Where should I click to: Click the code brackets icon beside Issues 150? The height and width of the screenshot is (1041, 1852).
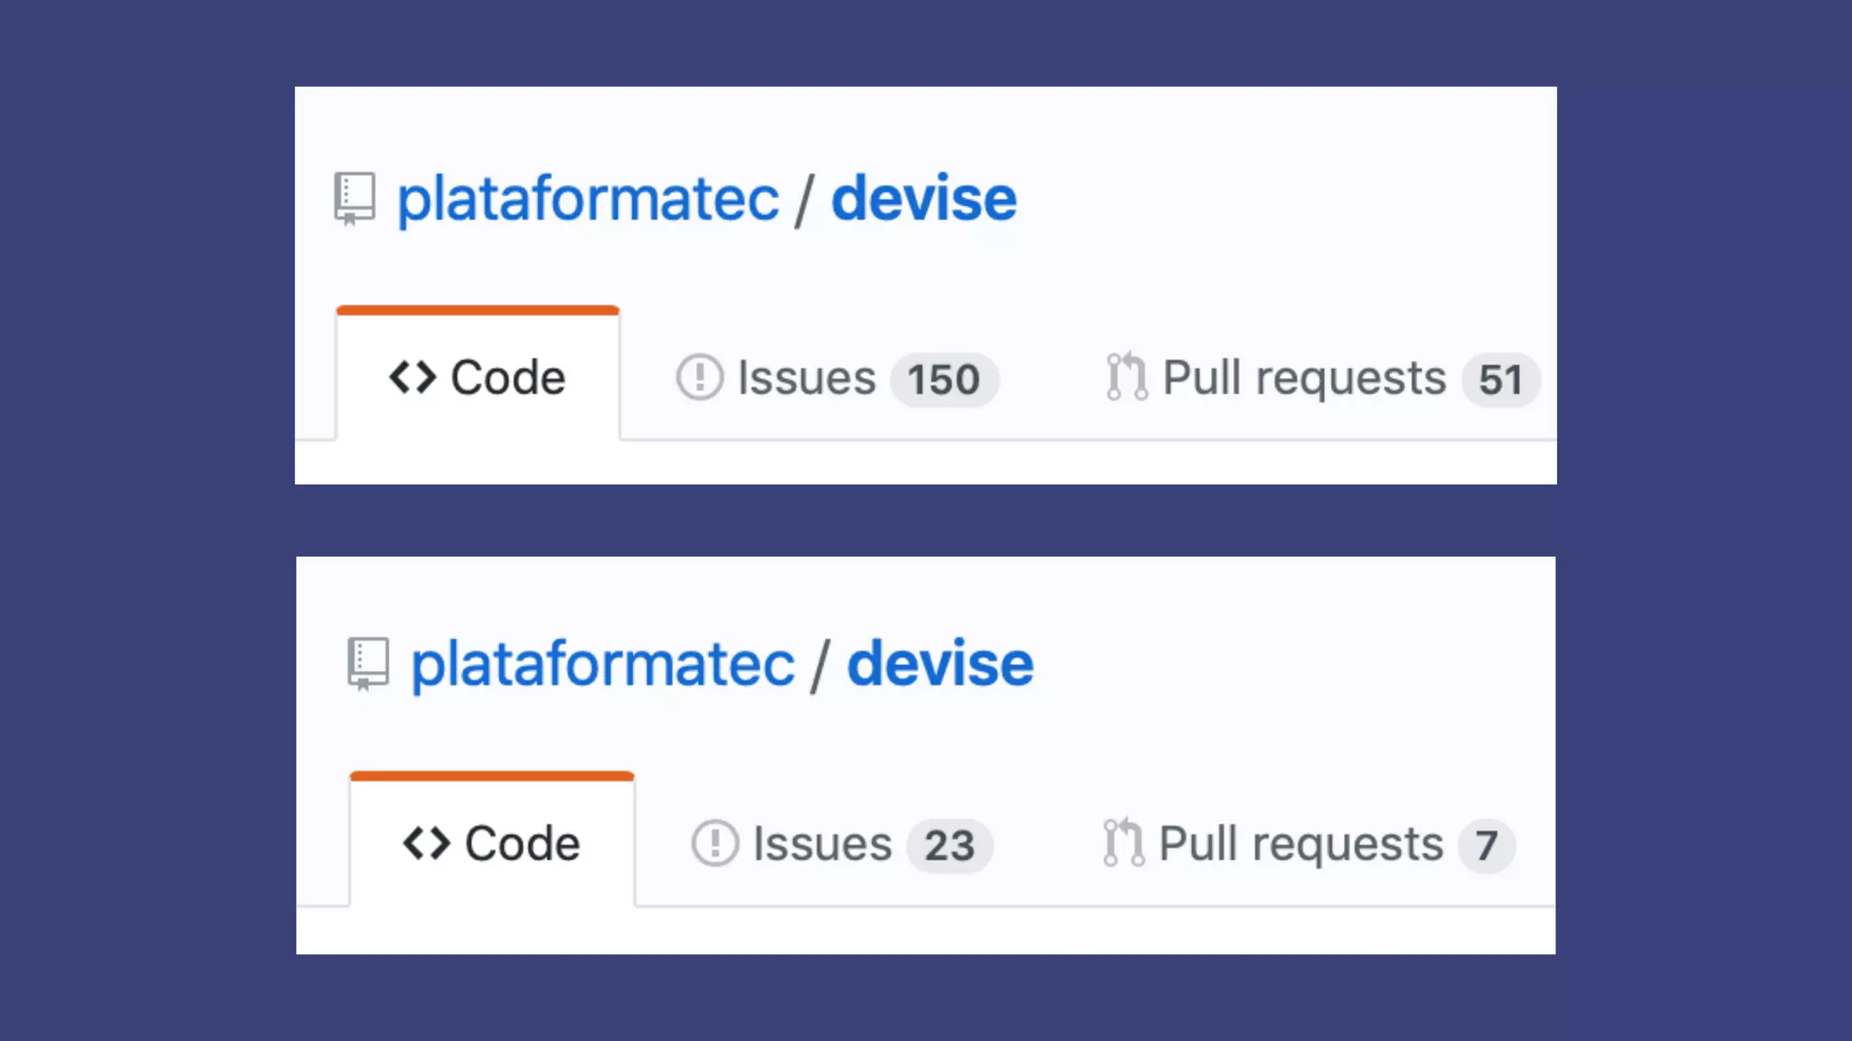click(x=412, y=378)
